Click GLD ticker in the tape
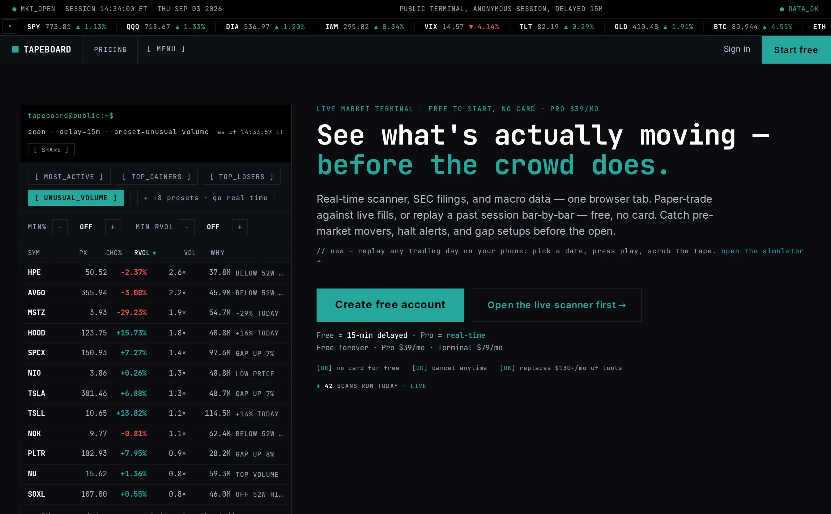The height and width of the screenshot is (514, 831). (654, 27)
